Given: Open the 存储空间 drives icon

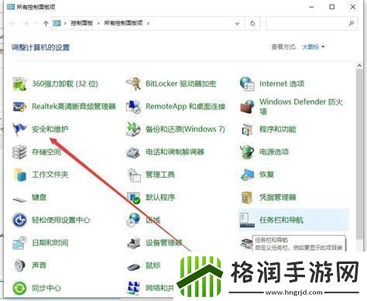Looking at the screenshot, I should (19, 152).
